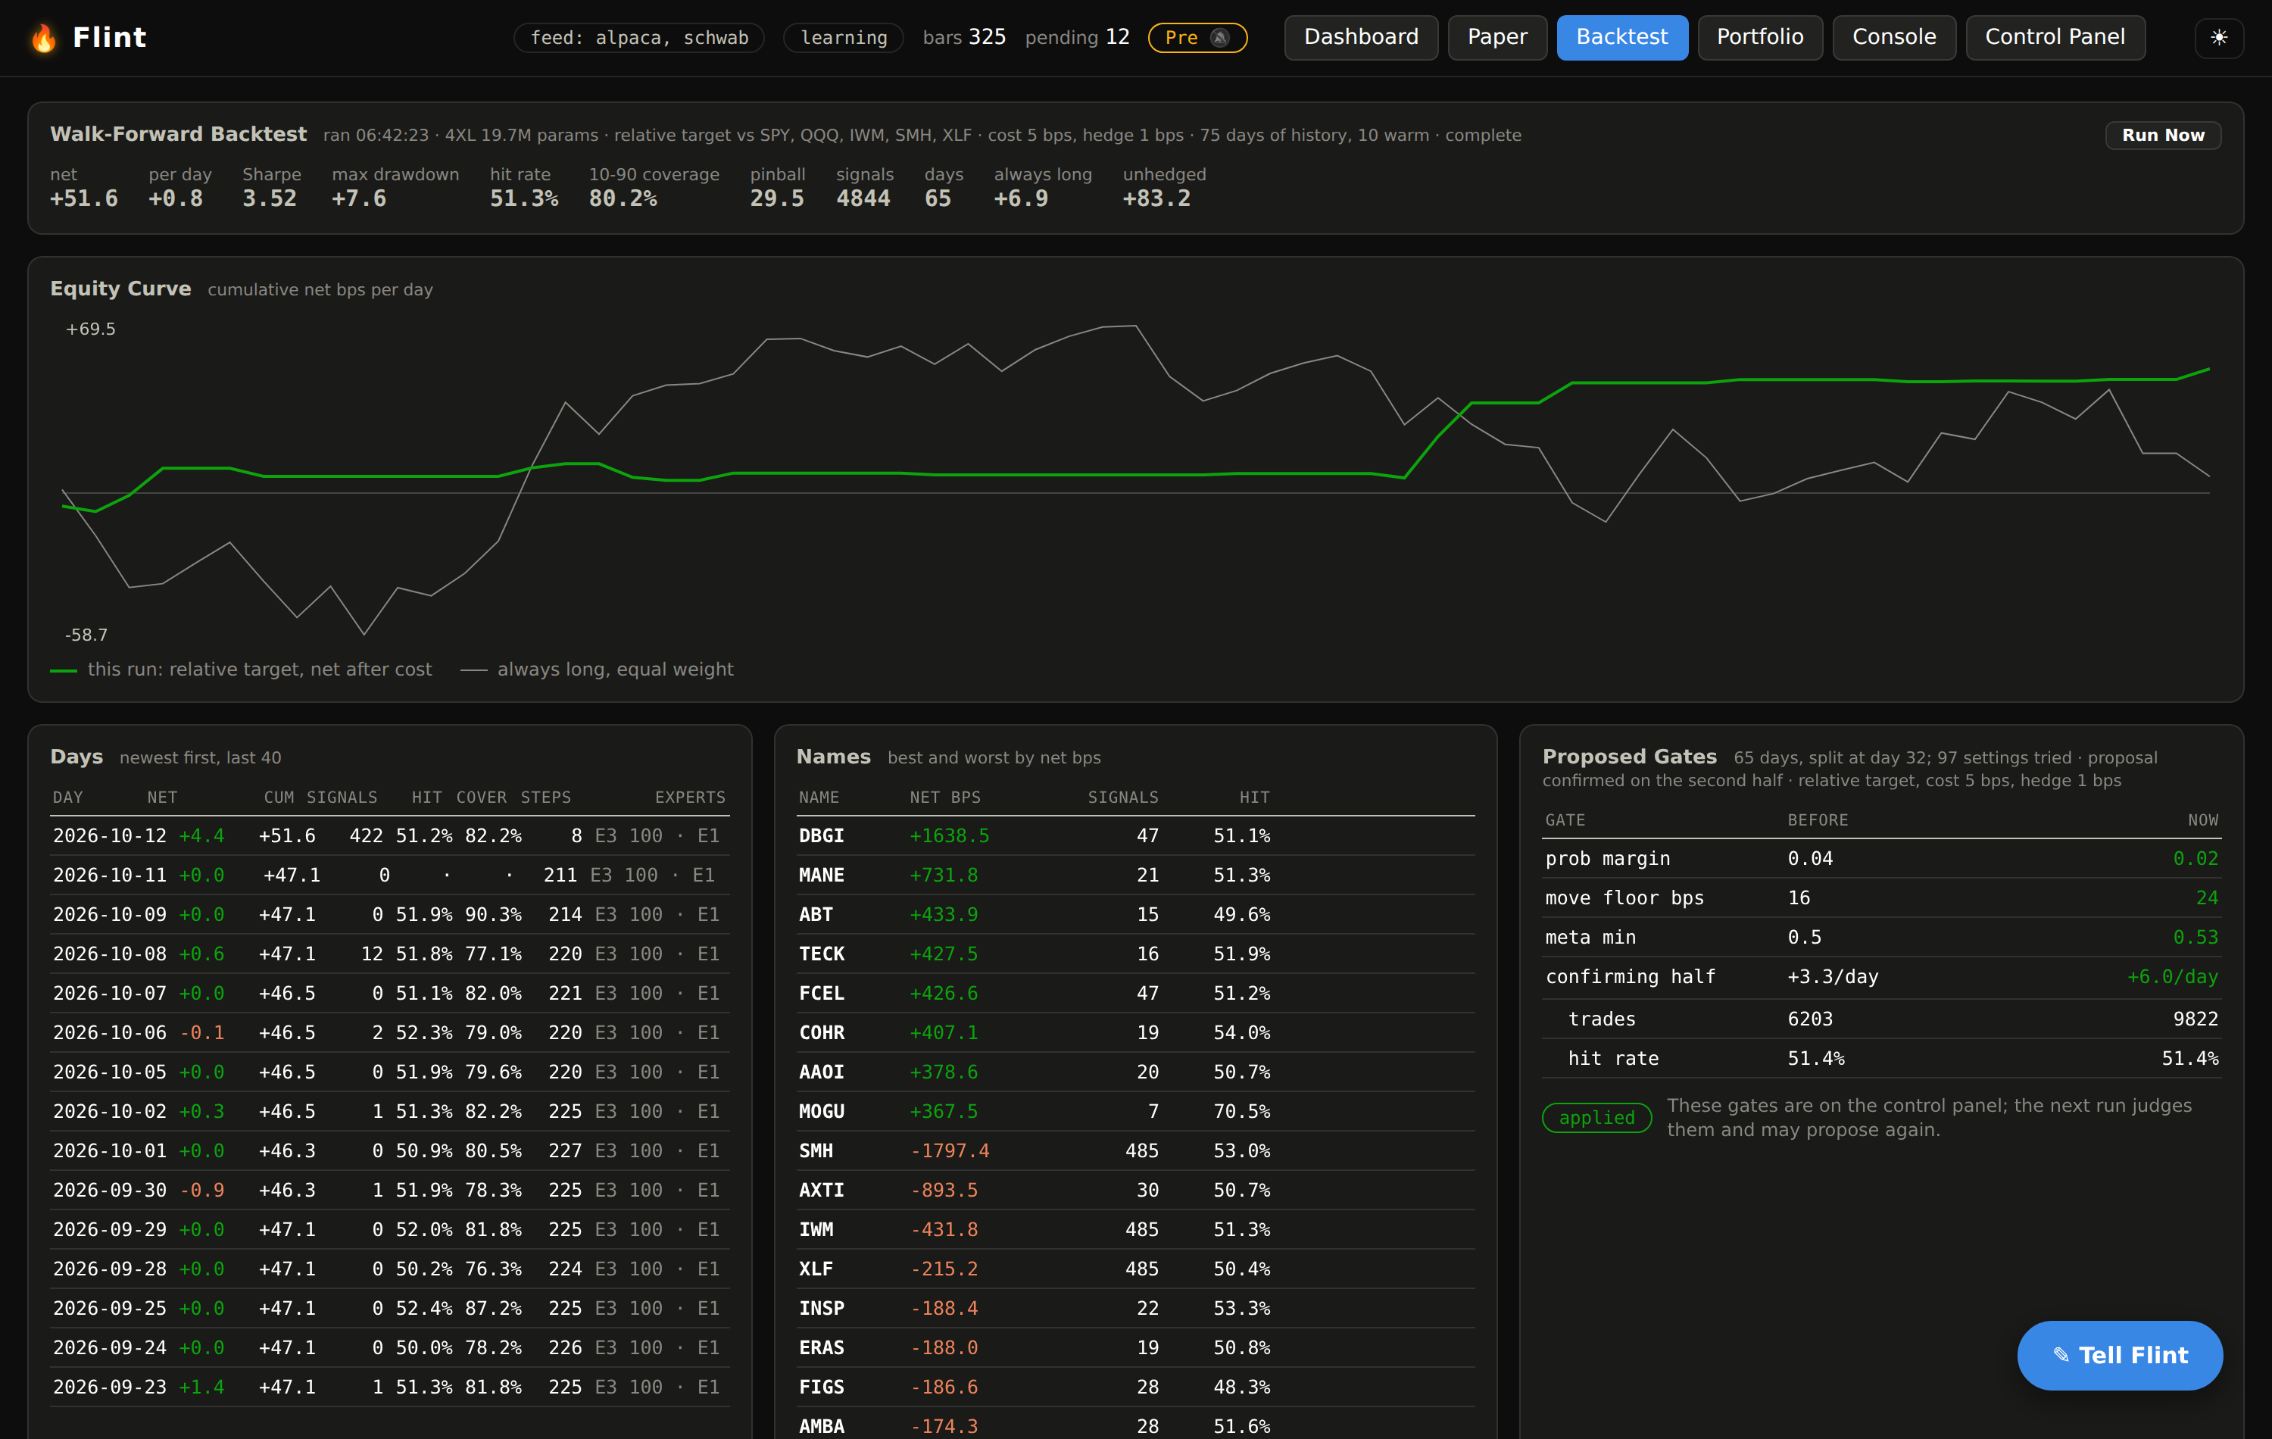Click the prob margin gate row
Viewport: 2272px width, 1439px height.
(x=1881, y=859)
